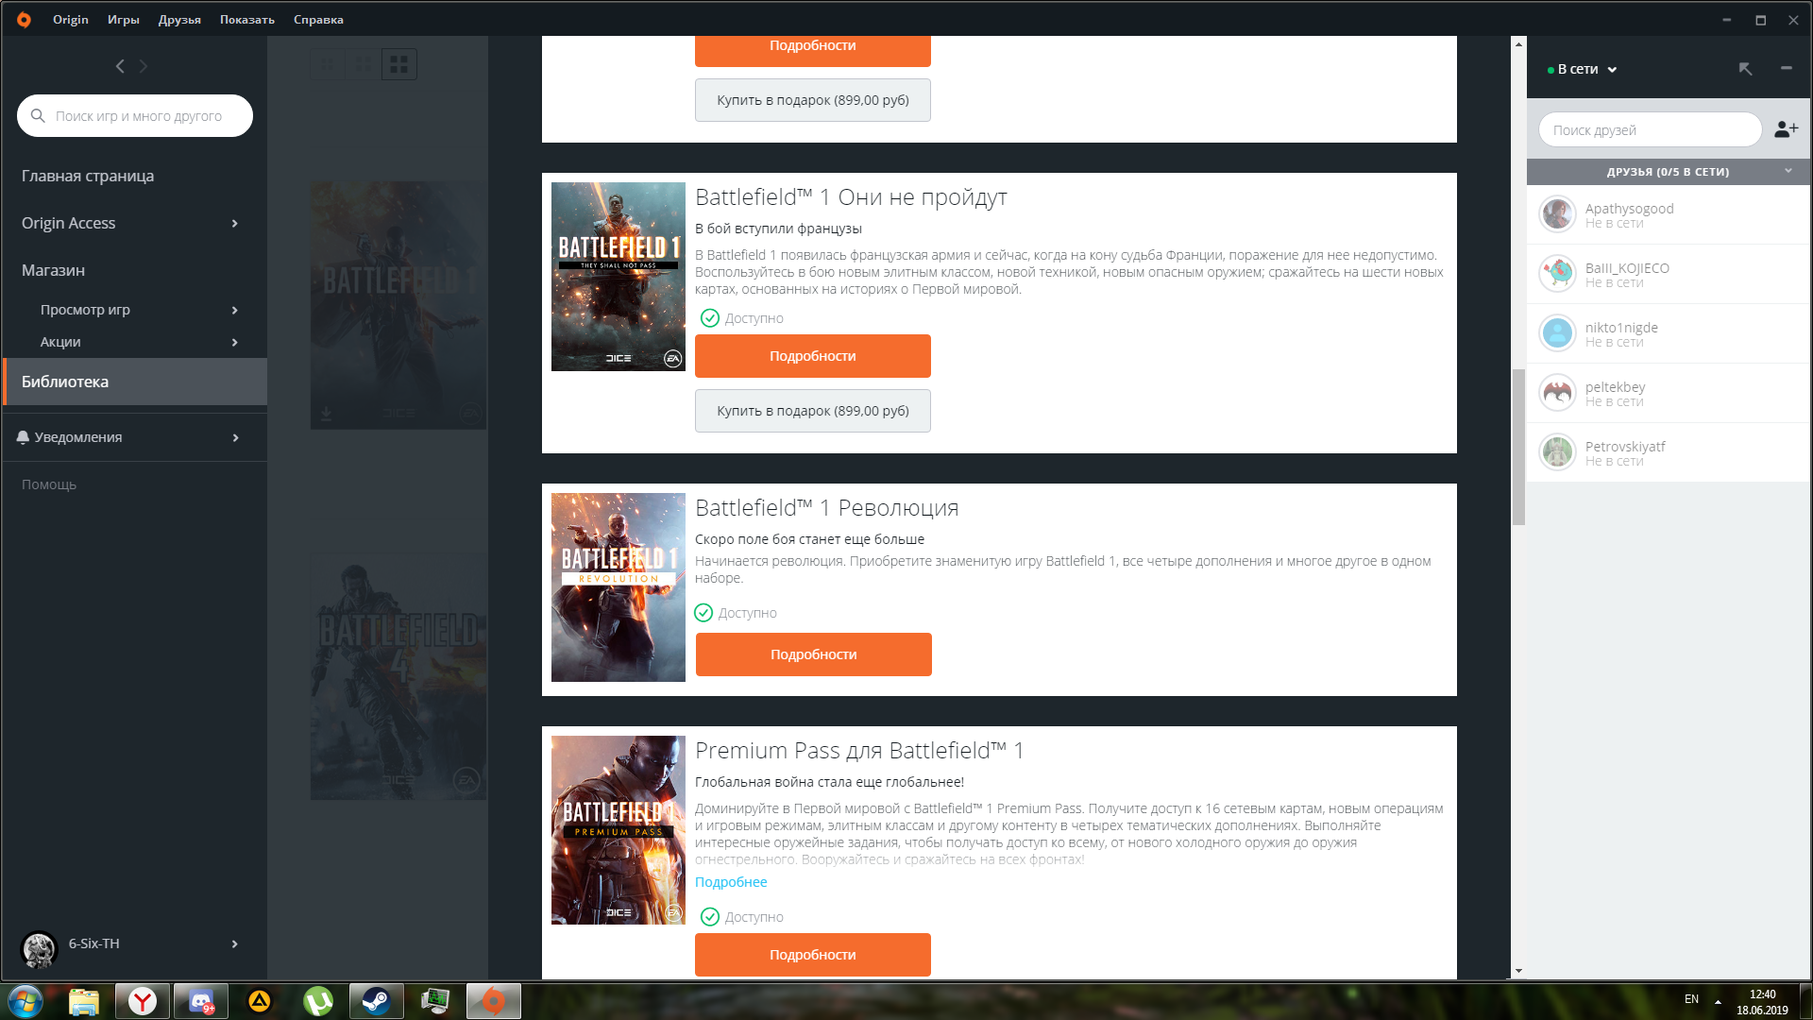1813x1020 pixels.
Task: Click the Поиск игр search field
Action: coord(135,115)
